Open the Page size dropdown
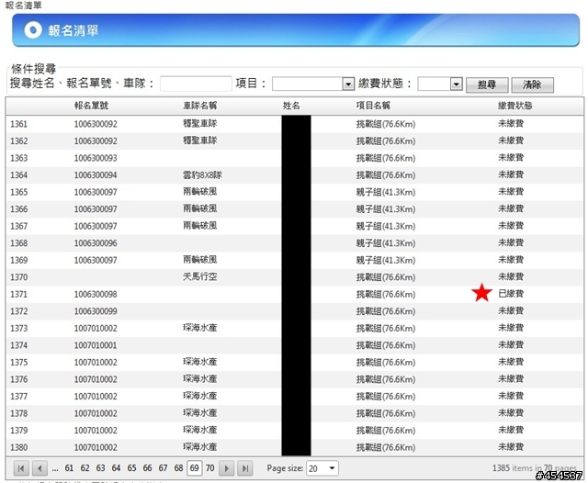 click(x=331, y=468)
